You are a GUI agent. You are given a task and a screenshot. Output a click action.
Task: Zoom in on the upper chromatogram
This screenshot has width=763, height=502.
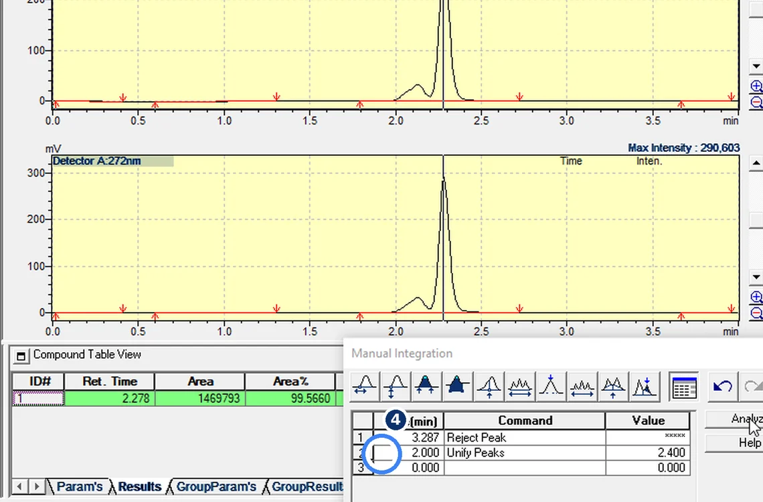[x=757, y=86]
